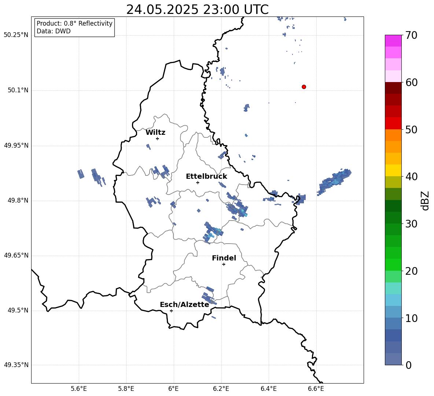This screenshot has width=434, height=396.
Task: Click the title '24.05.2025 23:00 UTC'
Action: point(197,10)
